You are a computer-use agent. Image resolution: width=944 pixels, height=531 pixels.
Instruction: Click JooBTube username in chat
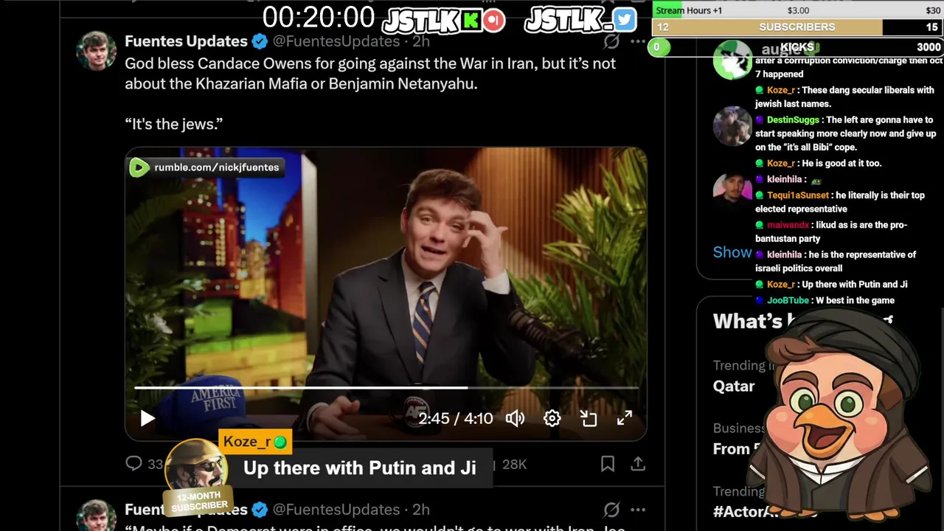(x=788, y=300)
